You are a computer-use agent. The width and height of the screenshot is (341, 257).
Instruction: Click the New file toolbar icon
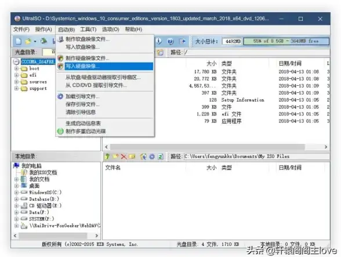19,41
